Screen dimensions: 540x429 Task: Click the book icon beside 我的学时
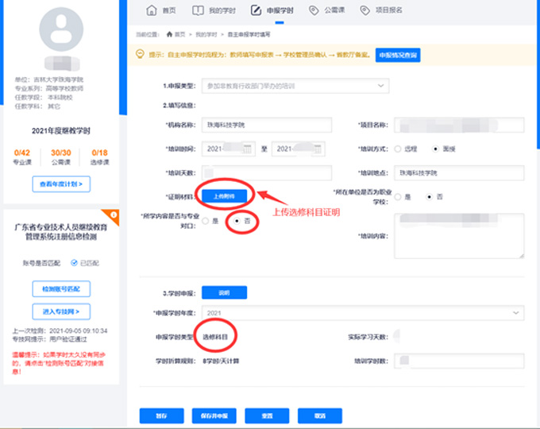(199, 10)
